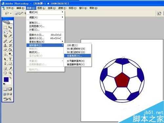
Task: Click the feather logo atop the toolbox
Action: (x=8, y=22)
